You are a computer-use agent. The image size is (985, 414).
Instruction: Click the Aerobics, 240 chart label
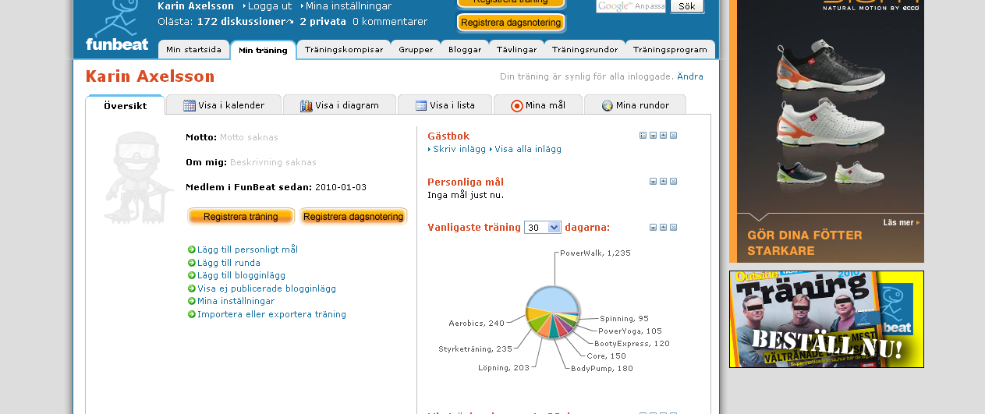477,323
